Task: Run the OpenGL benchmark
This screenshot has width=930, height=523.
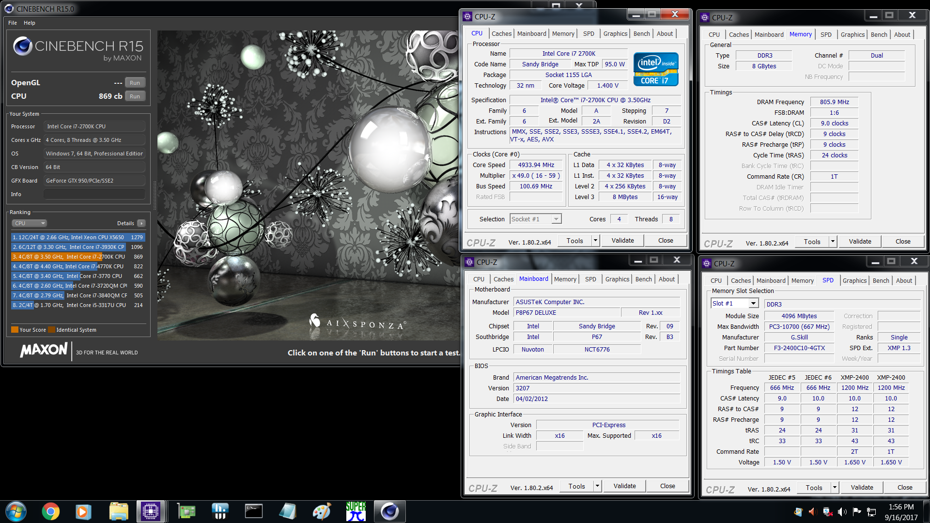Action: (135, 83)
